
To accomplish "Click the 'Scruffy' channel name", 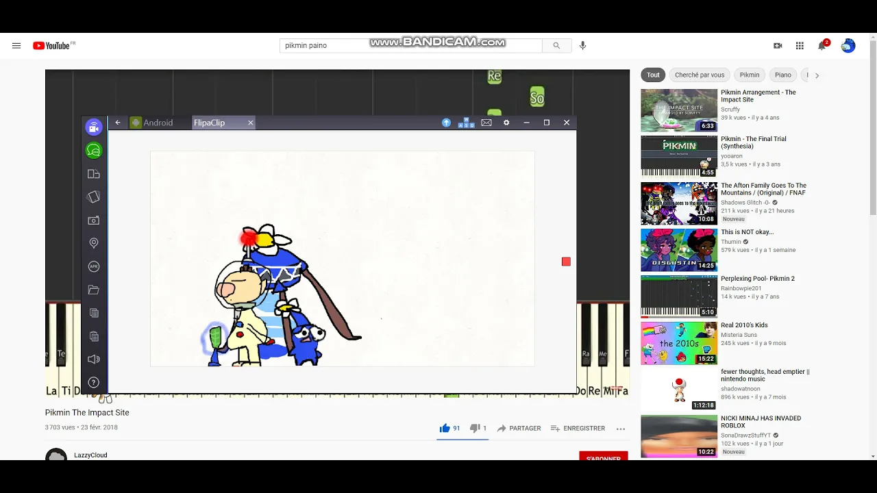I will pyautogui.click(x=730, y=110).
